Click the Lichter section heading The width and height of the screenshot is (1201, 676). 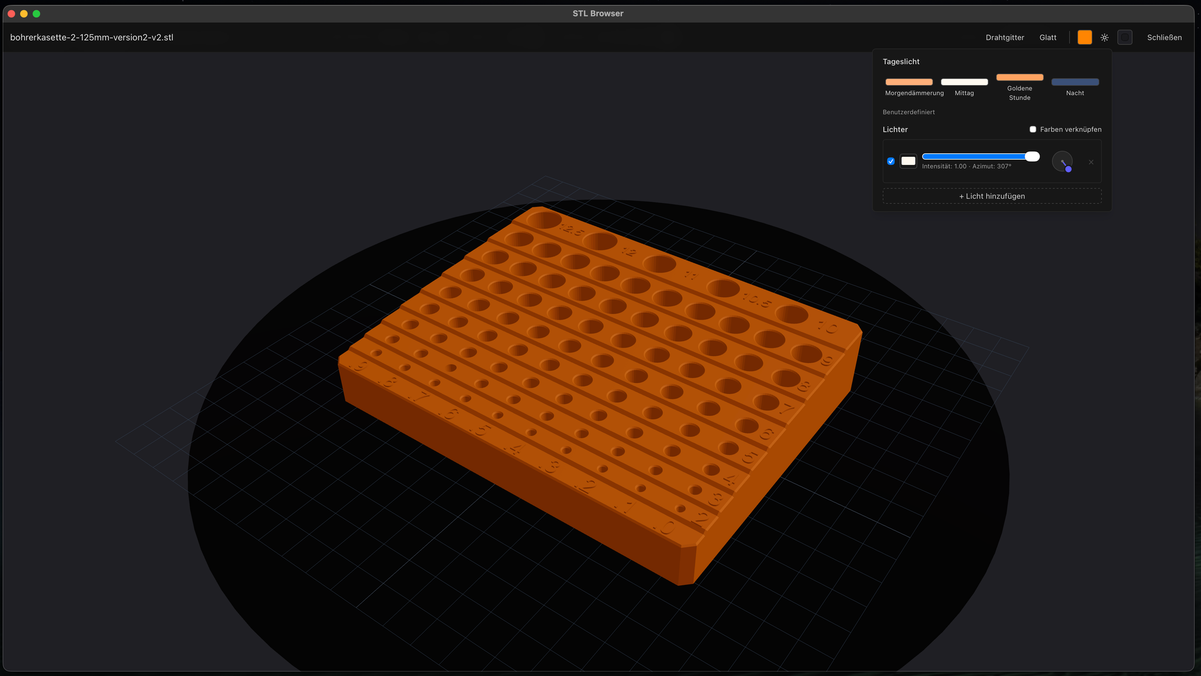click(x=895, y=129)
